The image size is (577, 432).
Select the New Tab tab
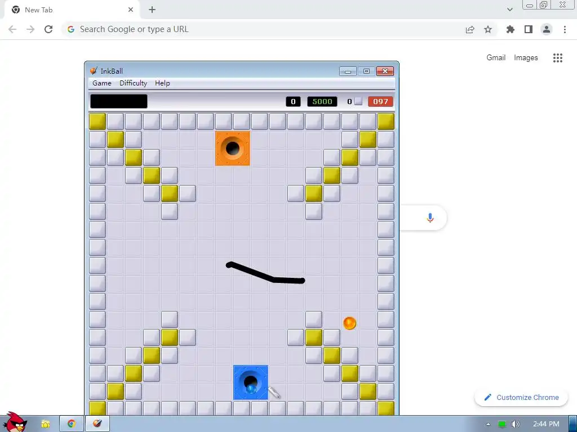click(72, 10)
